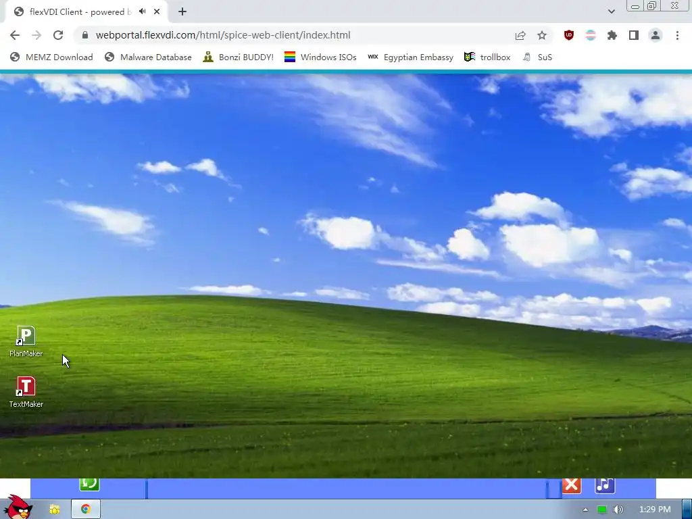This screenshot has width=692, height=519.
Task: Open the uBlock Origin extension
Action: (x=569, y=35)
